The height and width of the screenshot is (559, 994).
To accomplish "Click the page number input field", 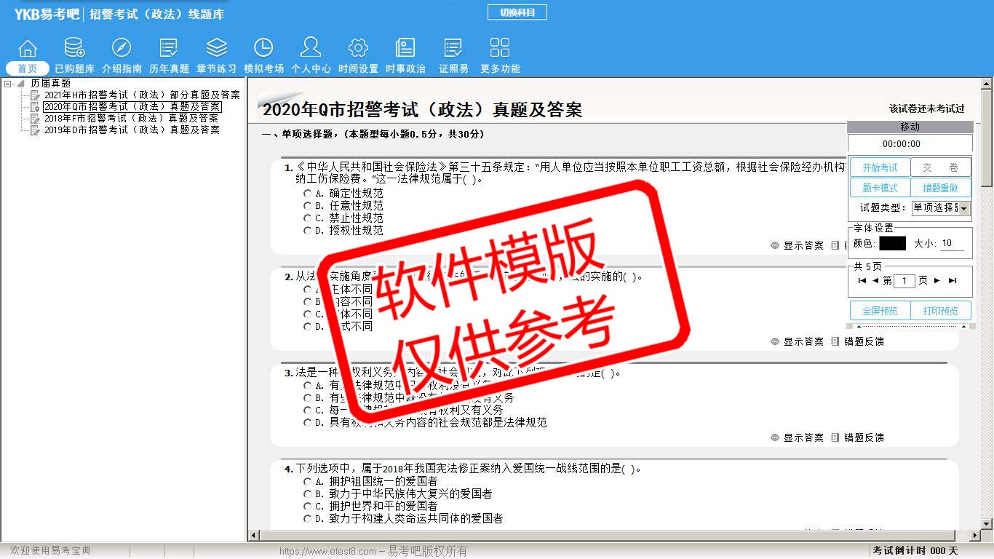I will tap(904, 281).
